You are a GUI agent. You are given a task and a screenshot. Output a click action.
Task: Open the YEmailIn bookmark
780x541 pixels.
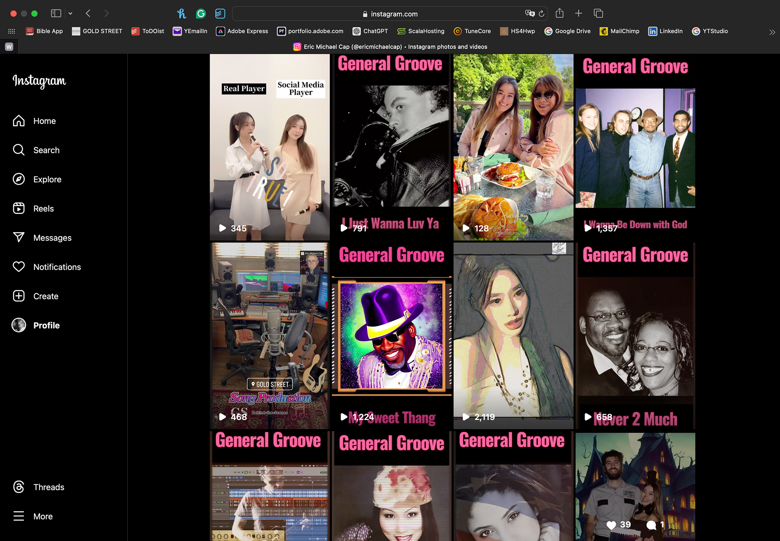tap(190, 31)
